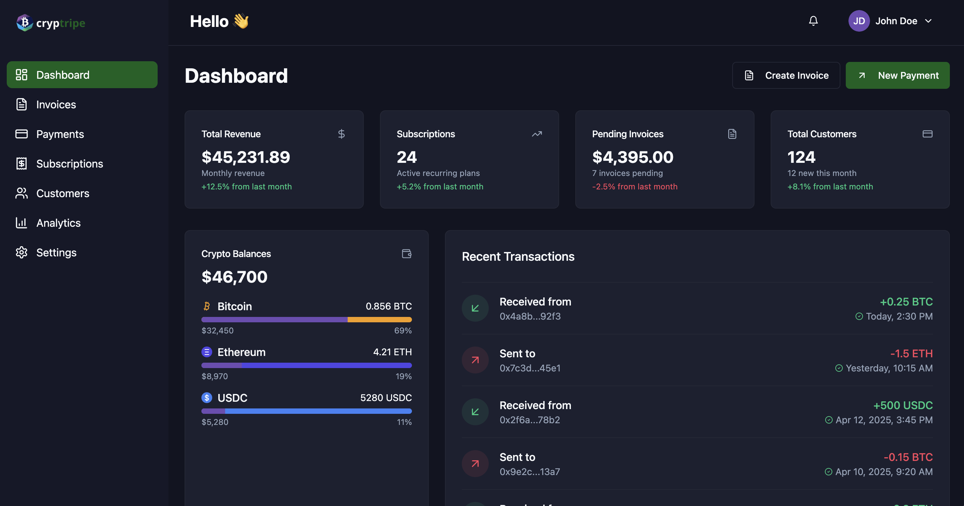Image resolution: width=964 pixels, height=506 pixels.
Task: Click the 4.21 ETH amount
Action: click(392, 352)
